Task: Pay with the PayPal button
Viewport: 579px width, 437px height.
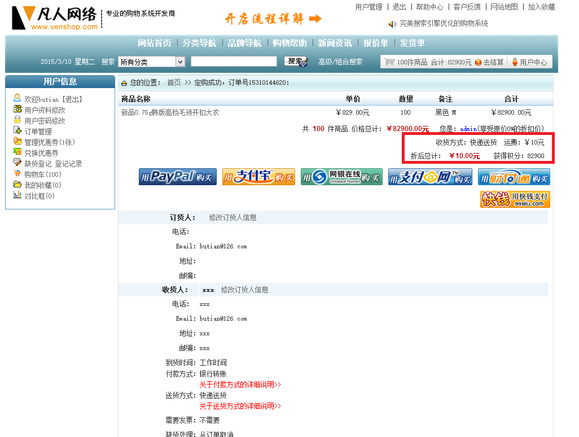Action: [x=178, y=177]
